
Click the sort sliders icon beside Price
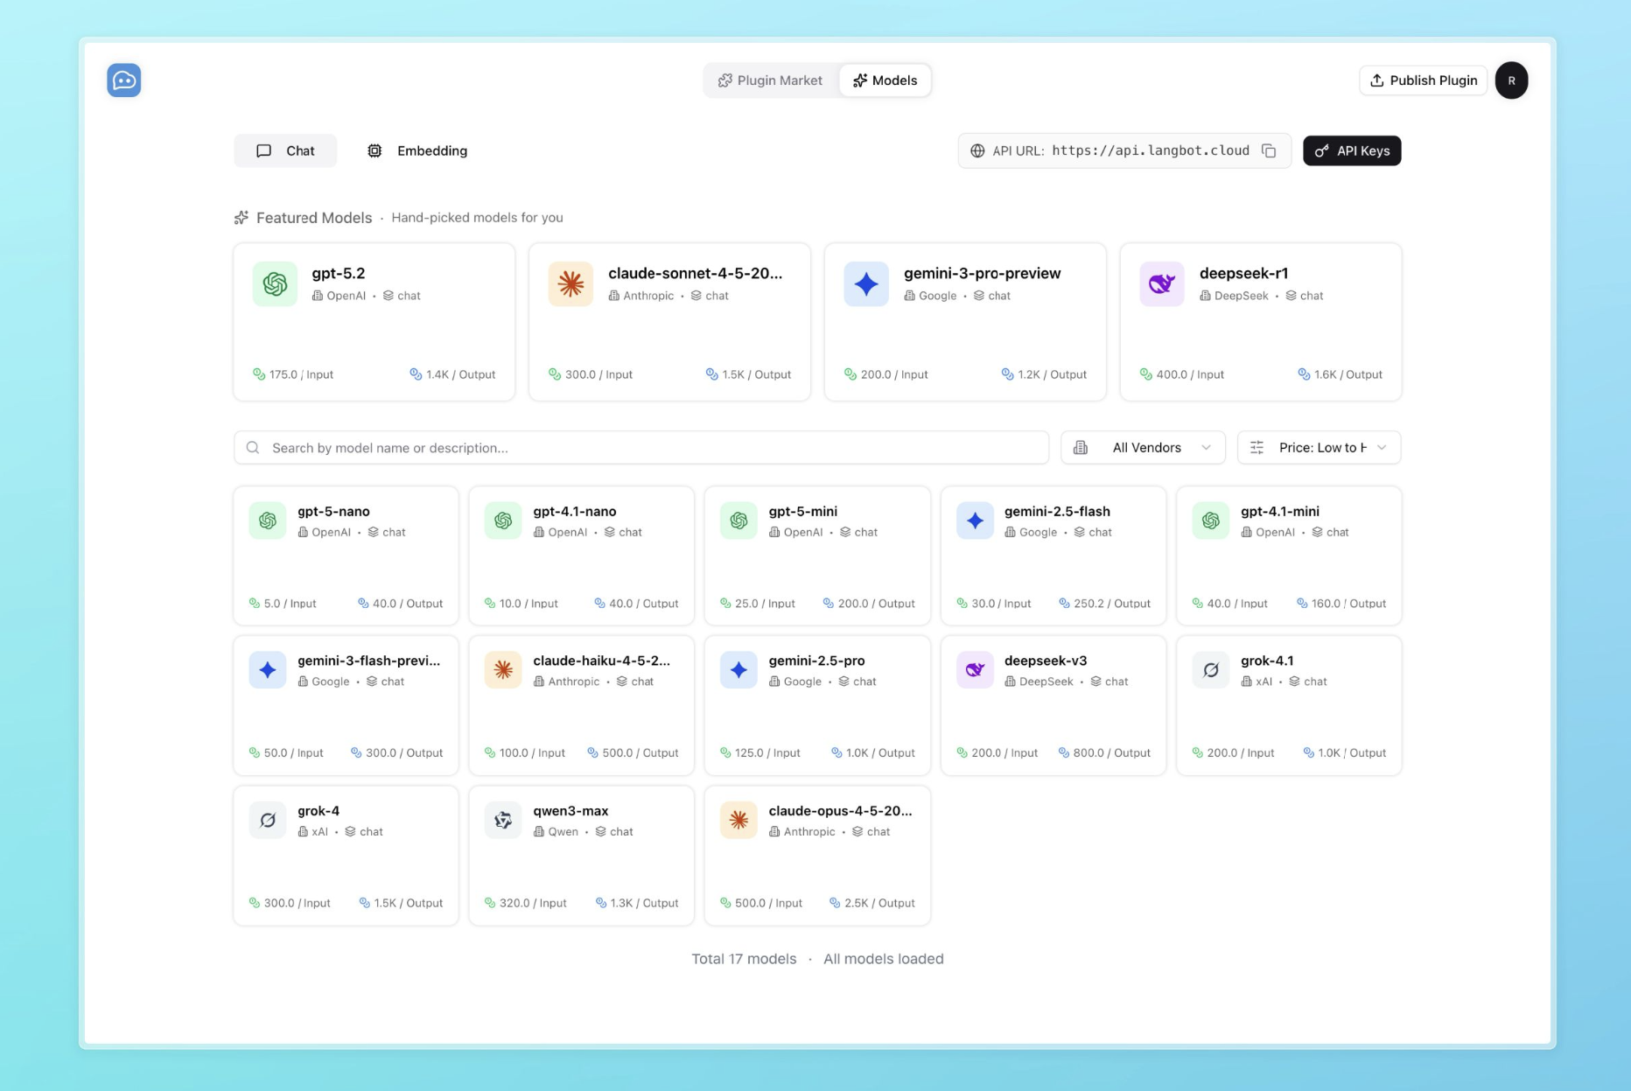(1257, 448)
